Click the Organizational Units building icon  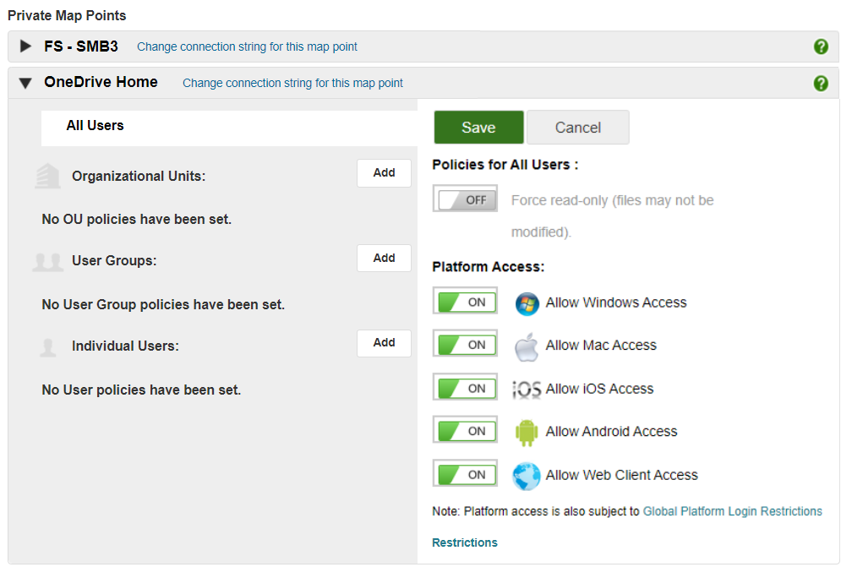pyautogui.click(x=48, y=176)
